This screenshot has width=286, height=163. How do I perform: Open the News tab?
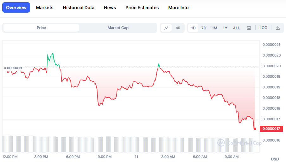click(x=110, y=8)
